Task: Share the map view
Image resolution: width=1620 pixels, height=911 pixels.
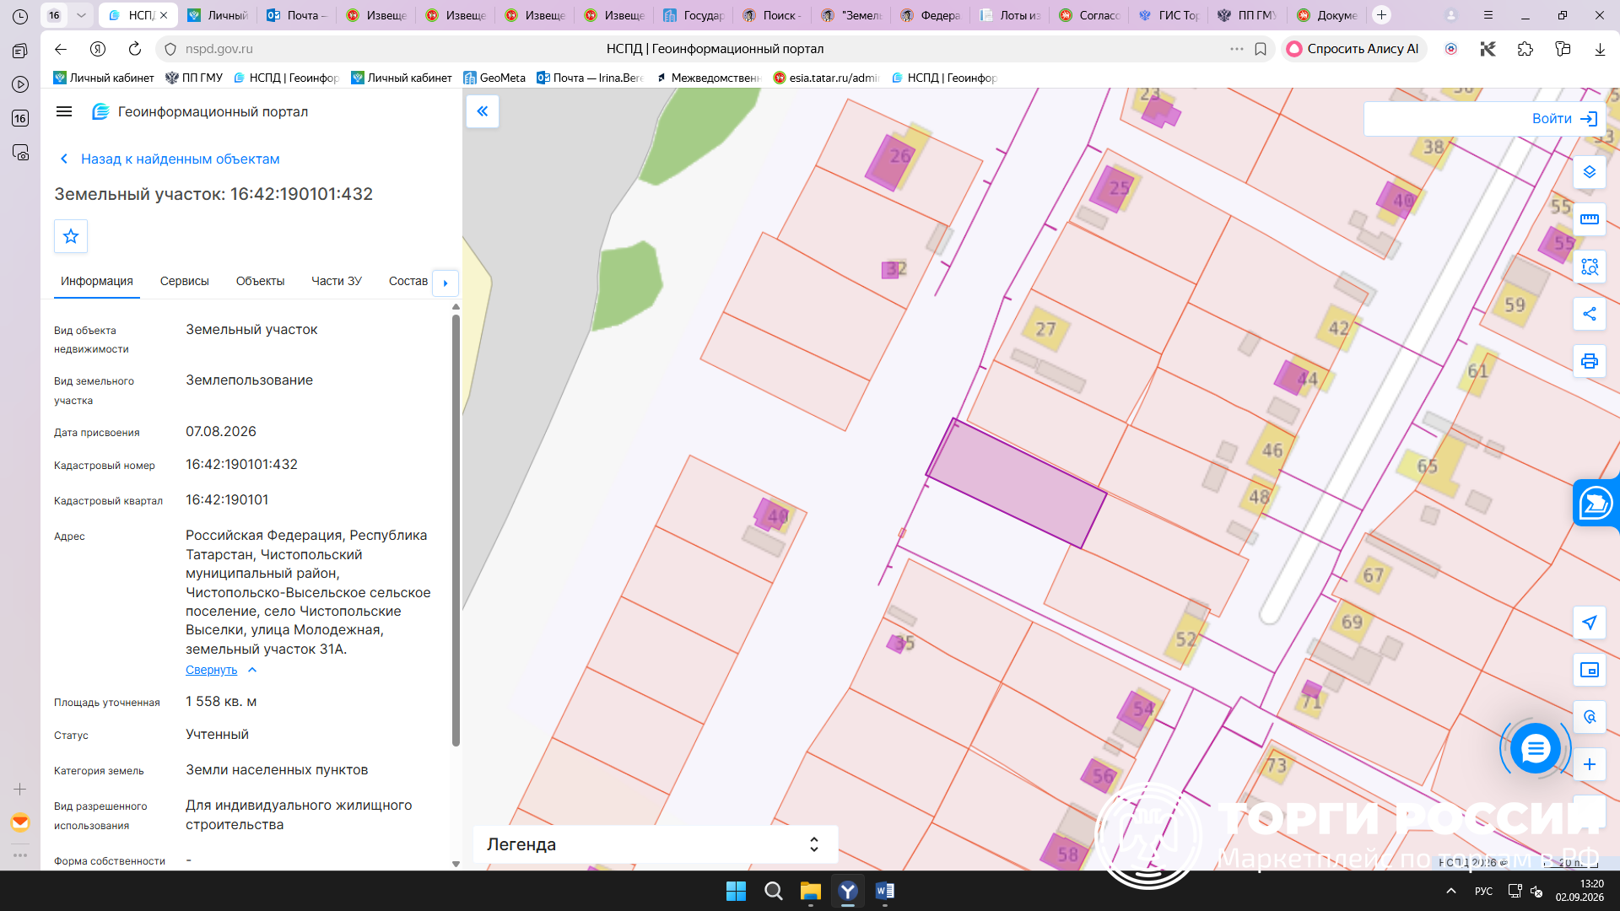Action: coord(1590,314)
